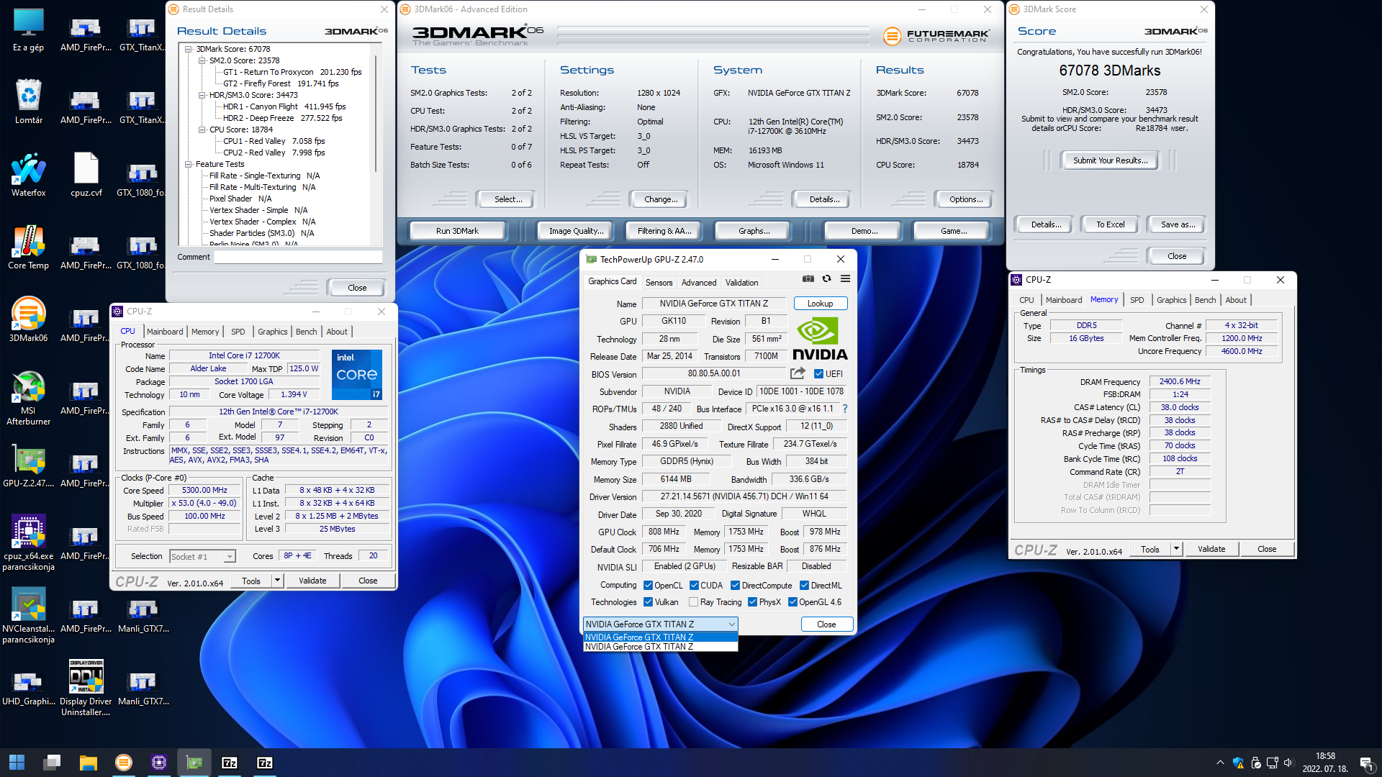Select the Ez a gép desktop icon
Viewport: 1382px width, 777px height.
pos(29,29)
